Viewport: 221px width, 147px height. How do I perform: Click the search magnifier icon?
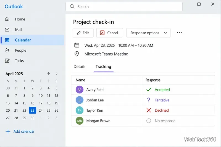tap(72, 6)
